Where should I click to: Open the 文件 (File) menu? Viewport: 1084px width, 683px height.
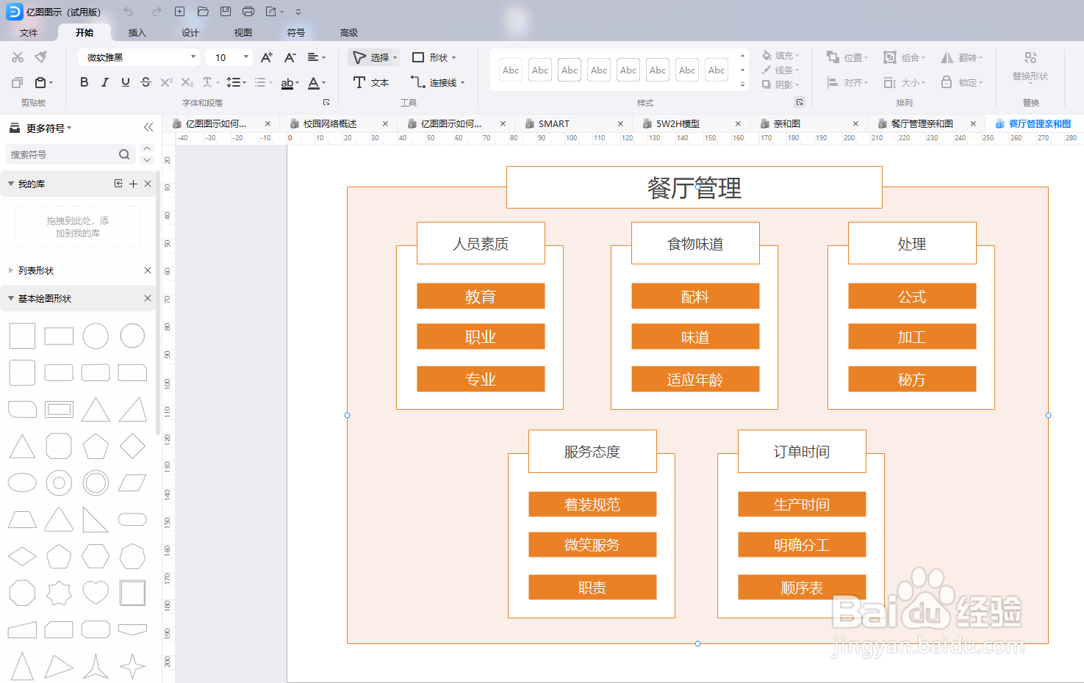pyautogui.click(x=29, y=32)
